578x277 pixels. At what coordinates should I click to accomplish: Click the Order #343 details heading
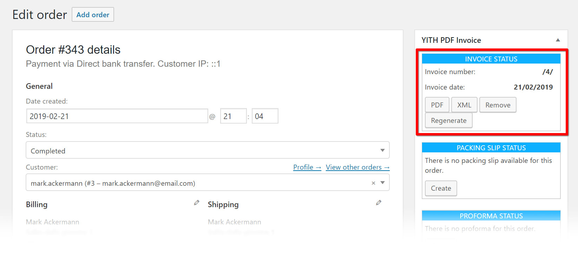[73, 50]
